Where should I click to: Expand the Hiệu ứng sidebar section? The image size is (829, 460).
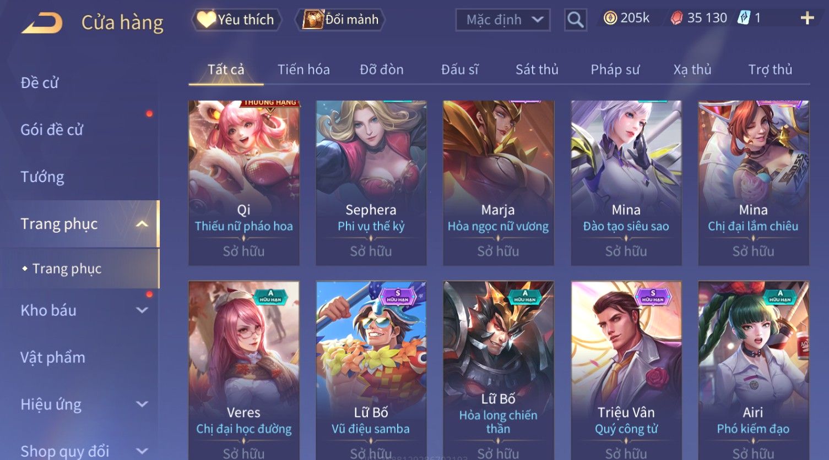point(142,404)
